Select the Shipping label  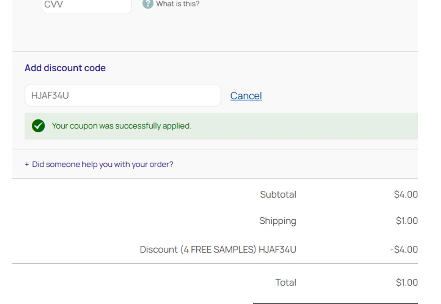[x=278, y=221]
